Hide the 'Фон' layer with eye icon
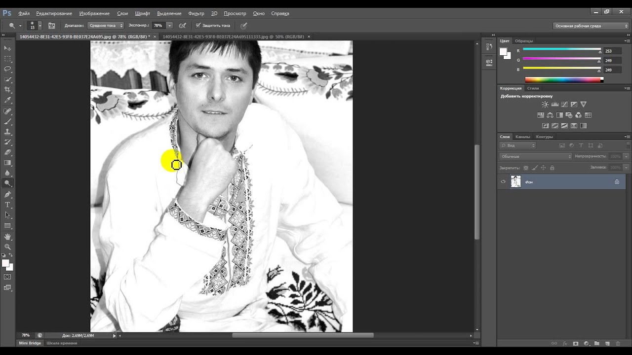The image size is (632, 355). pyautogui.click(x=503, y=181)
